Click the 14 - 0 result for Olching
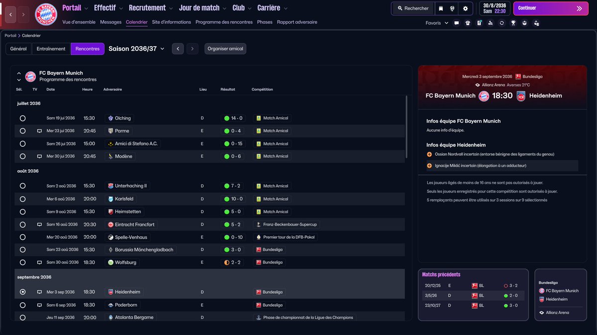 point(233,118)
